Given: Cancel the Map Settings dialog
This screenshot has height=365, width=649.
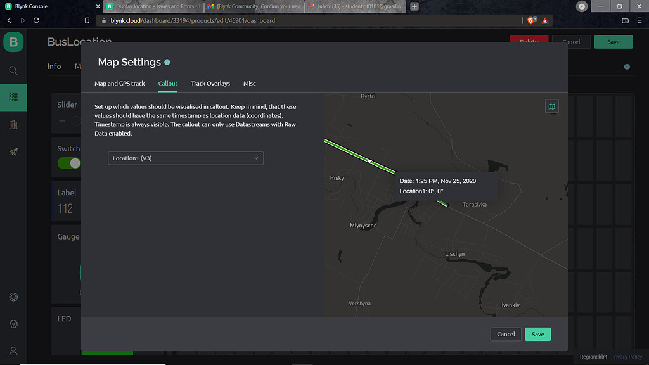Looking at the screenshot, I should tap(506, 334).
